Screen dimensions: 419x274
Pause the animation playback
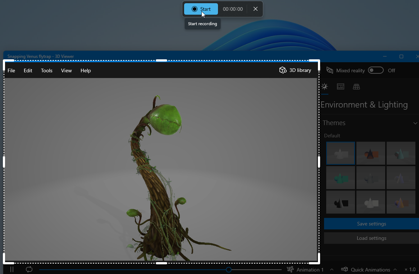pos(12,269)
